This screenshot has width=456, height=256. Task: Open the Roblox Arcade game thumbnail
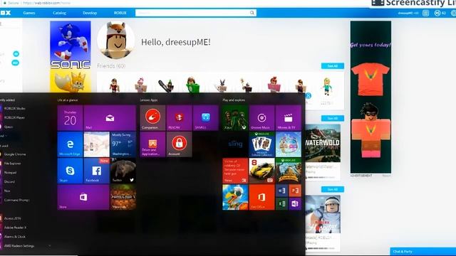click(x=323, y=214)
